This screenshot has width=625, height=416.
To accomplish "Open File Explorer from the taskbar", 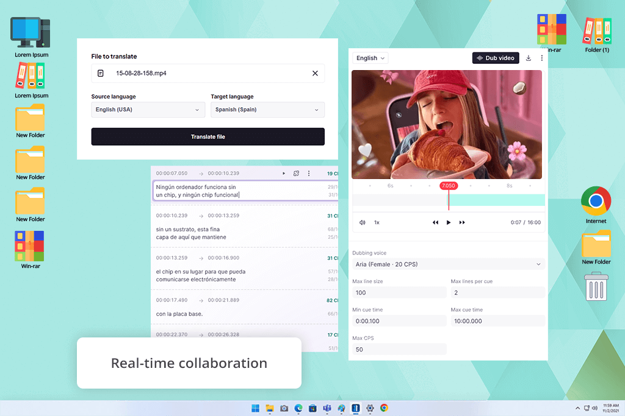I will [270, 408].
